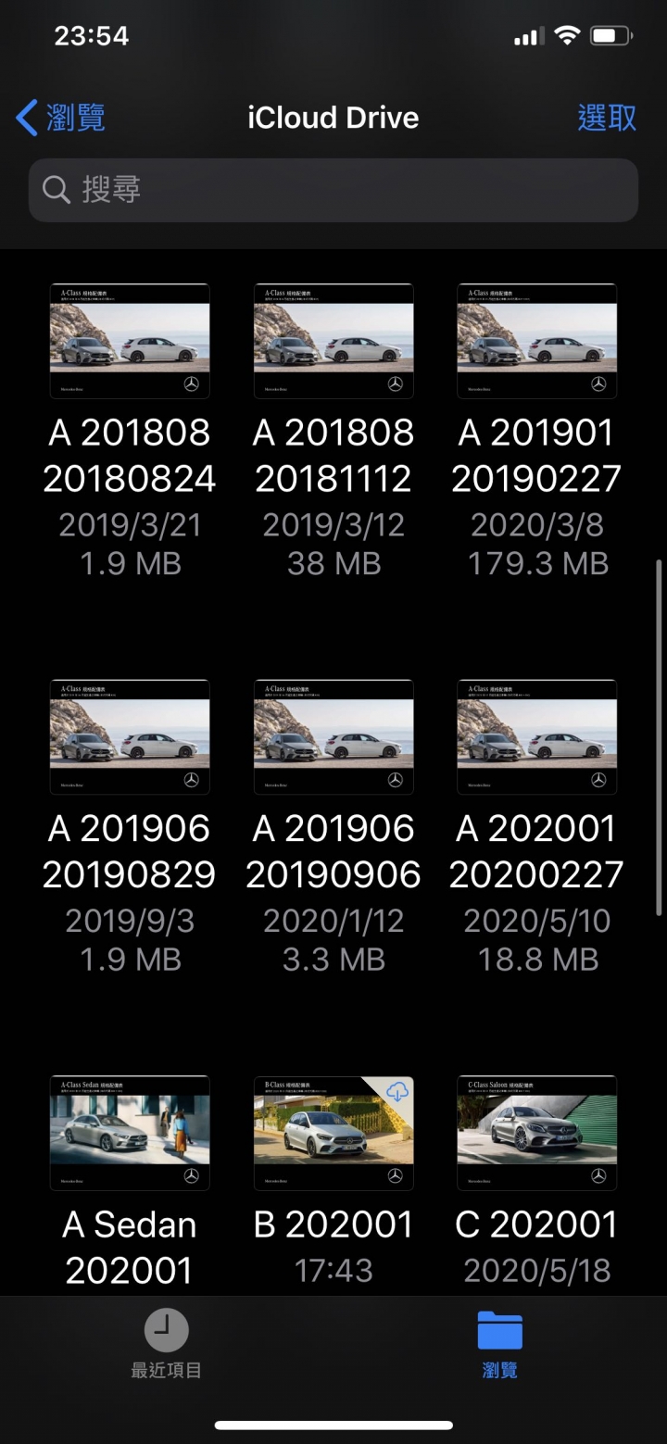
Task: Open file A 202001 20200227 thumbnail
Action: pos(537,736)
